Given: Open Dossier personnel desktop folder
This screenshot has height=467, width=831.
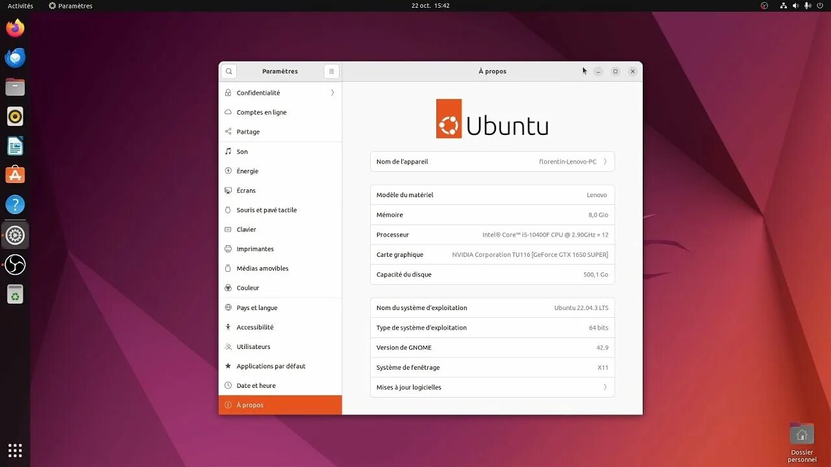Looking at the screenshot, I should click(x=802, y=442).
